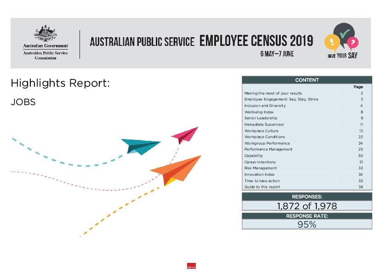This screenshot has height=273, width=387.
Task: Click the 'Highlights Report:' title
Action: (x=60, y=84)
